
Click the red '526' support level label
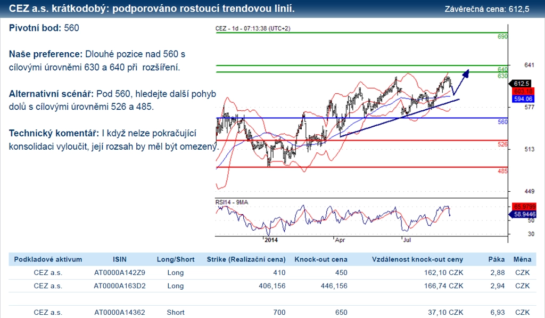tap(502, 144)
